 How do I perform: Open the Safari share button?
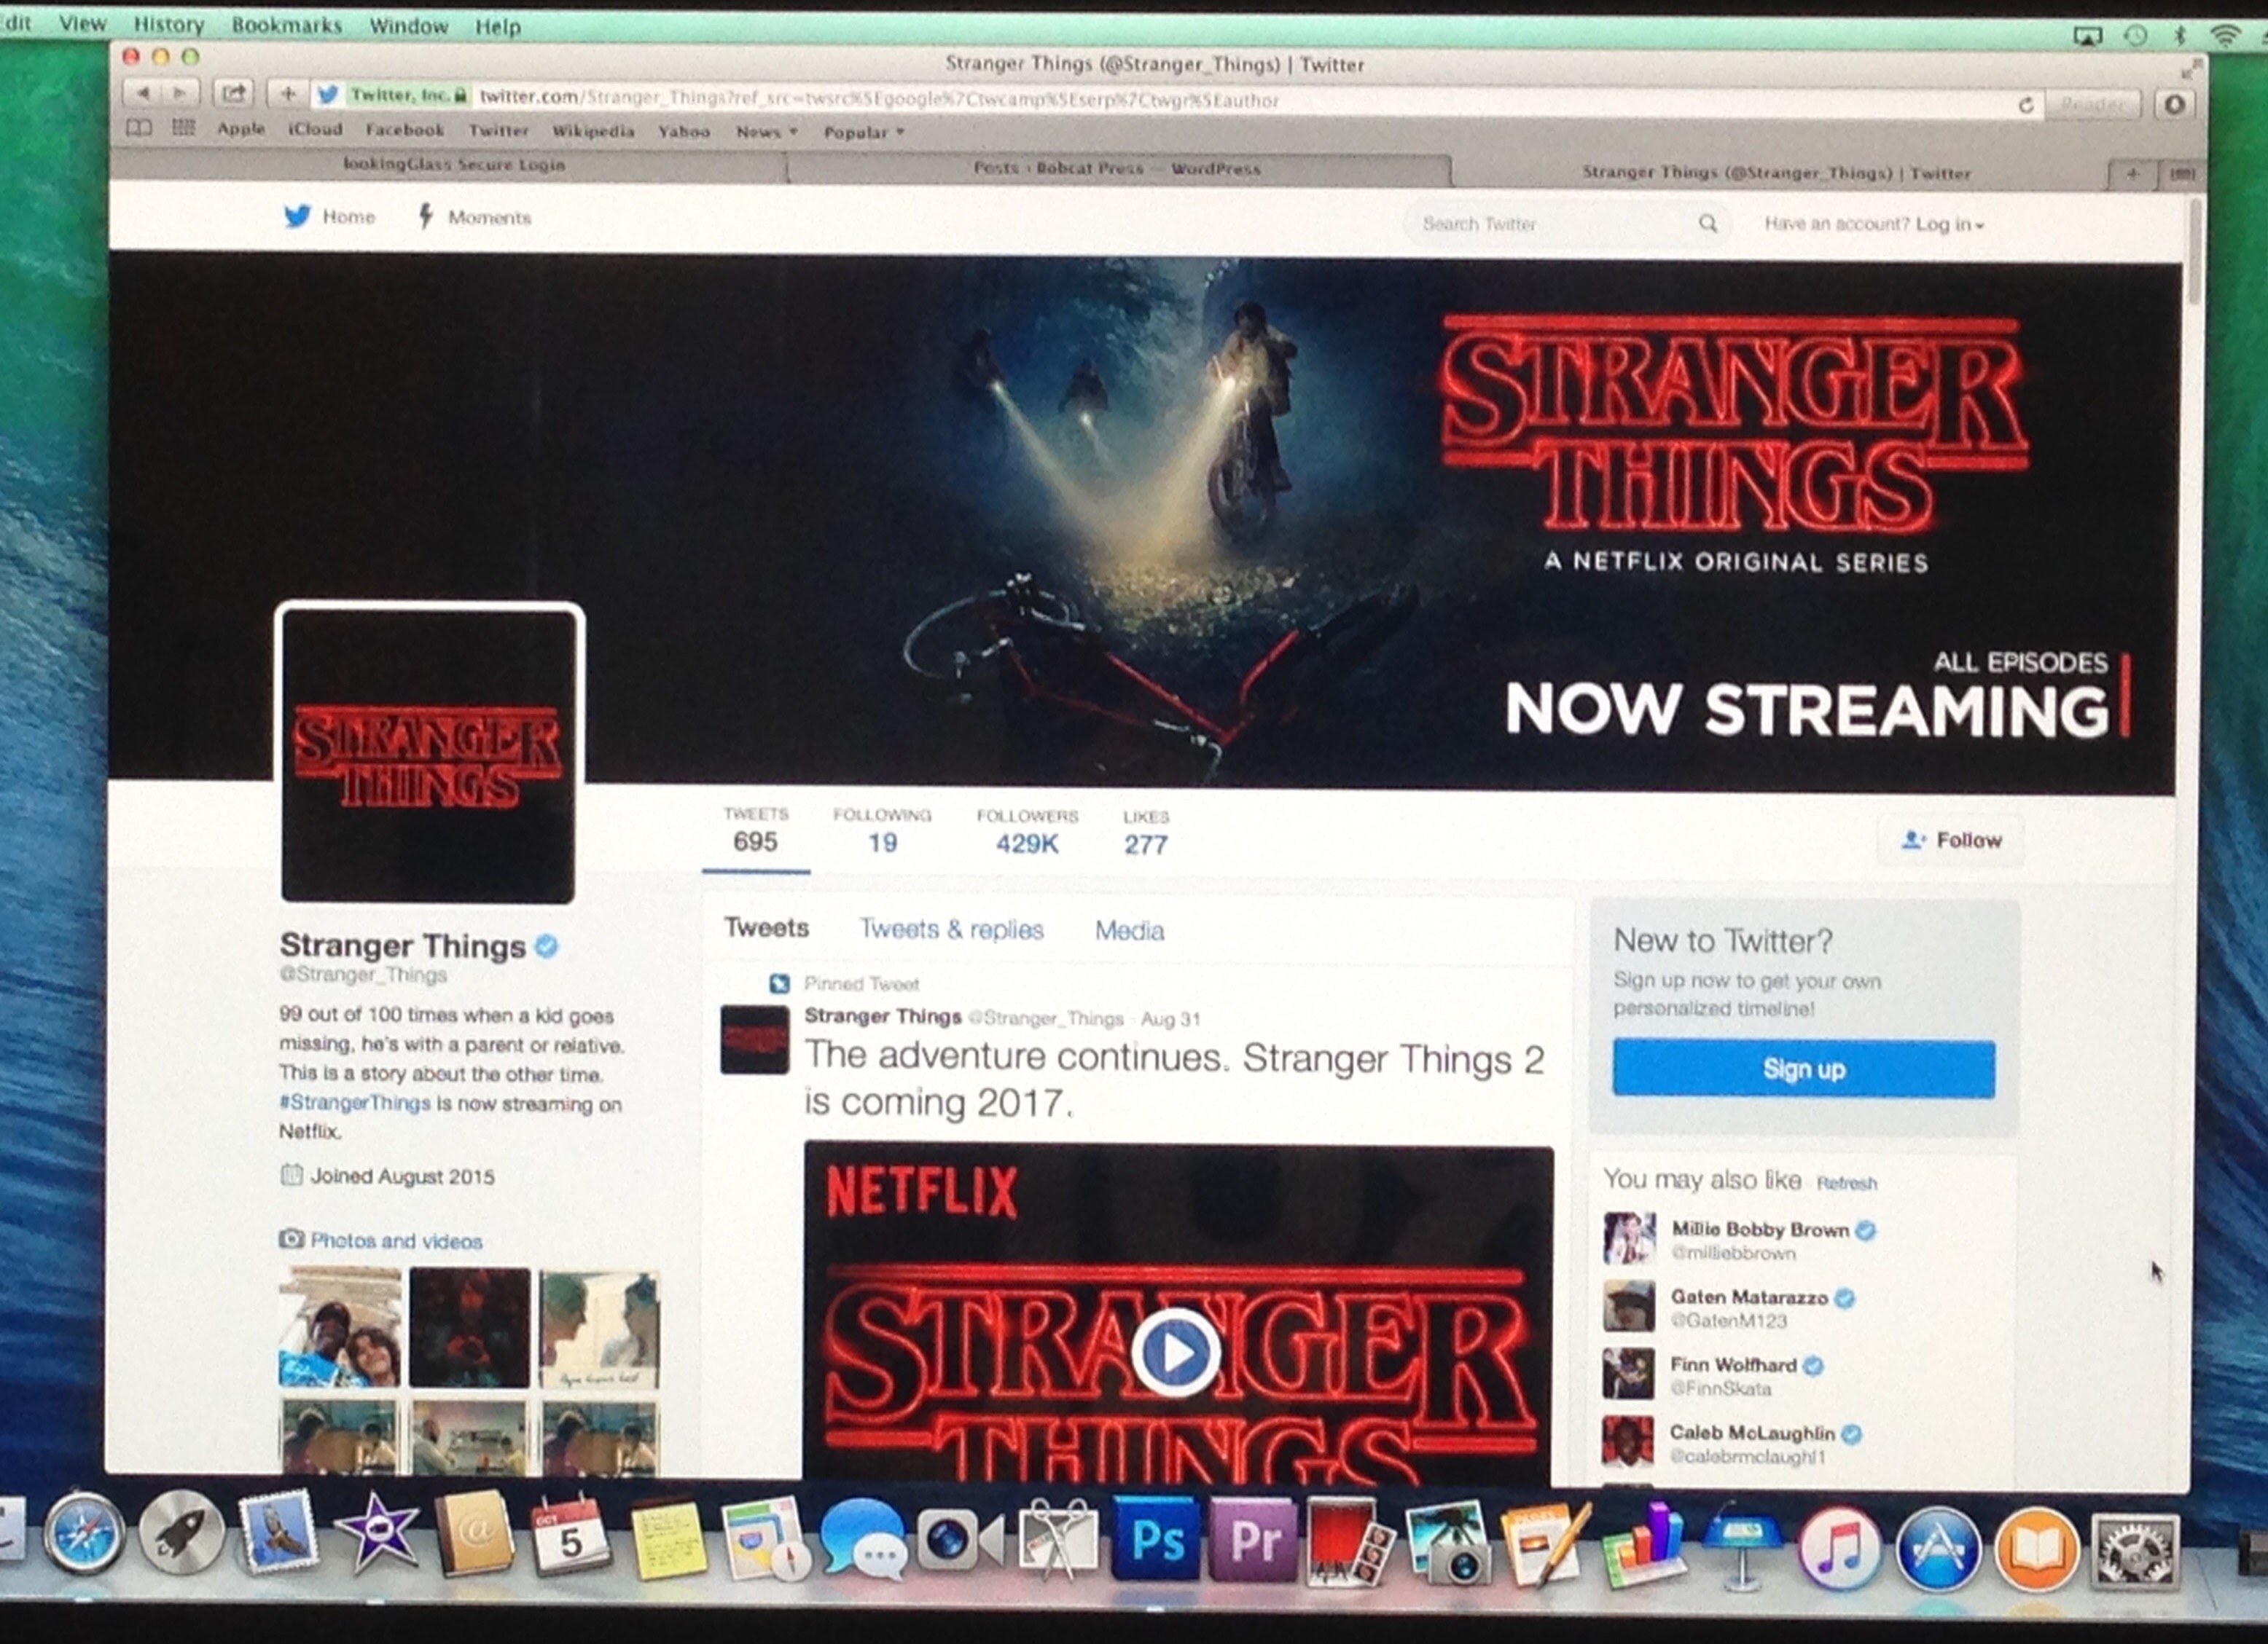coord(234,94)
